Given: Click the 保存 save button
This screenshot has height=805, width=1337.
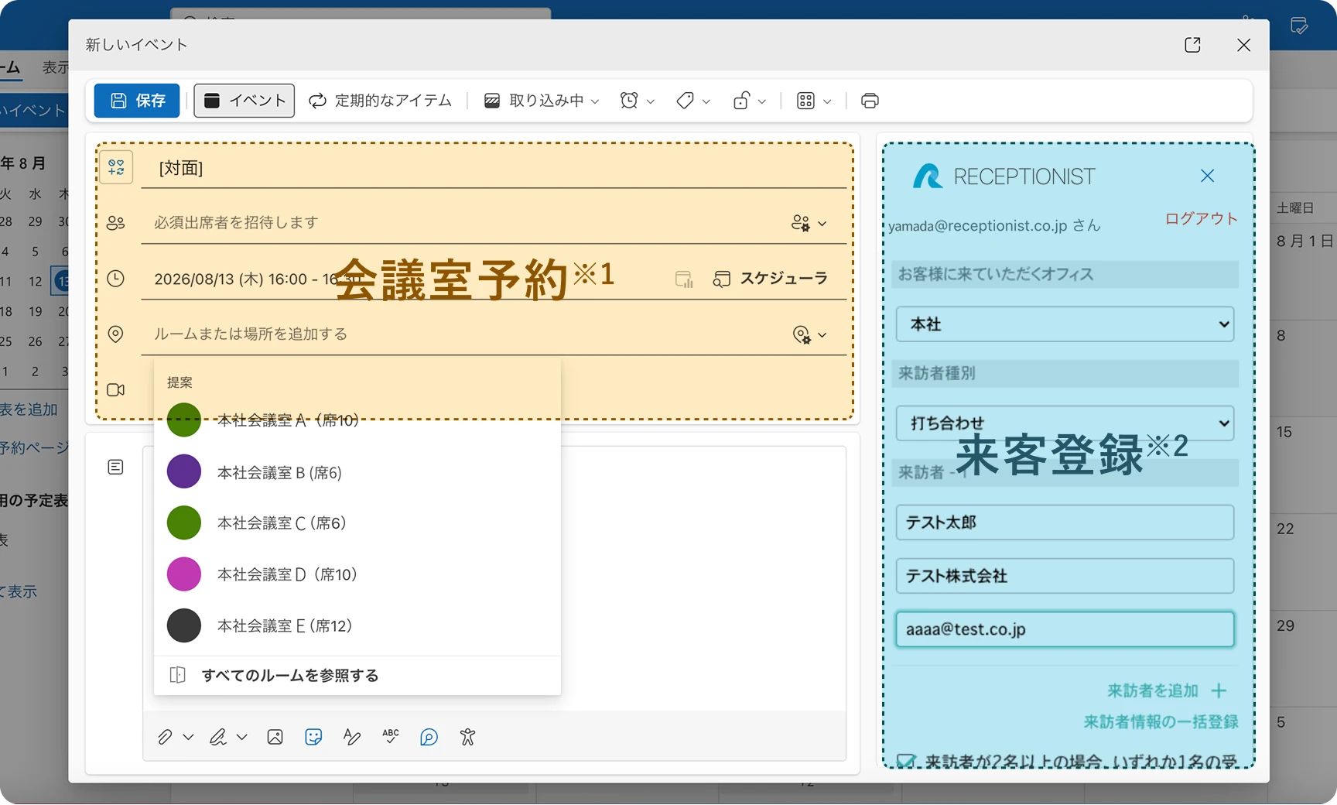Looking at the screenshot, I should [137, 101].
